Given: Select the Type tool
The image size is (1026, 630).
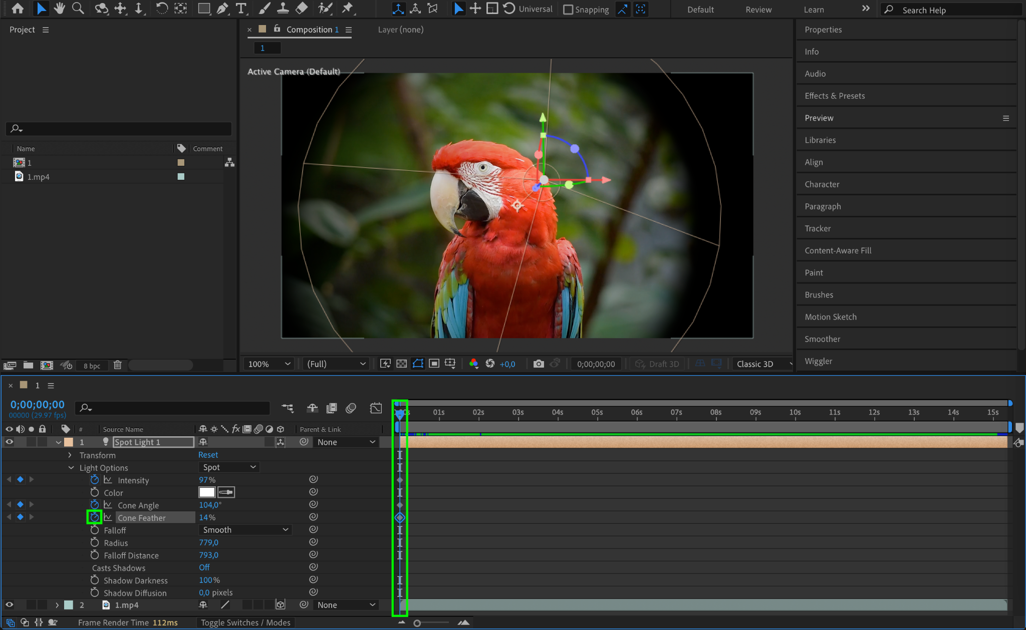Looking at the screenshot, I should [241, 9].
